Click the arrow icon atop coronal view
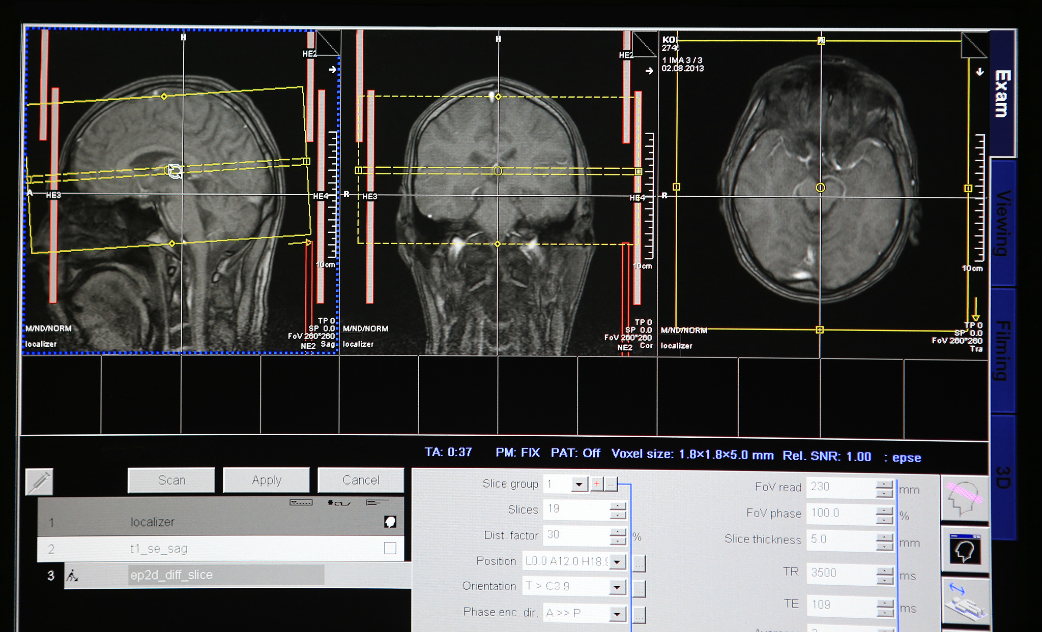 click(649, 71)
